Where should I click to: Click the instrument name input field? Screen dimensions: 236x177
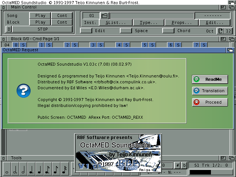click(x=152, y=15)
